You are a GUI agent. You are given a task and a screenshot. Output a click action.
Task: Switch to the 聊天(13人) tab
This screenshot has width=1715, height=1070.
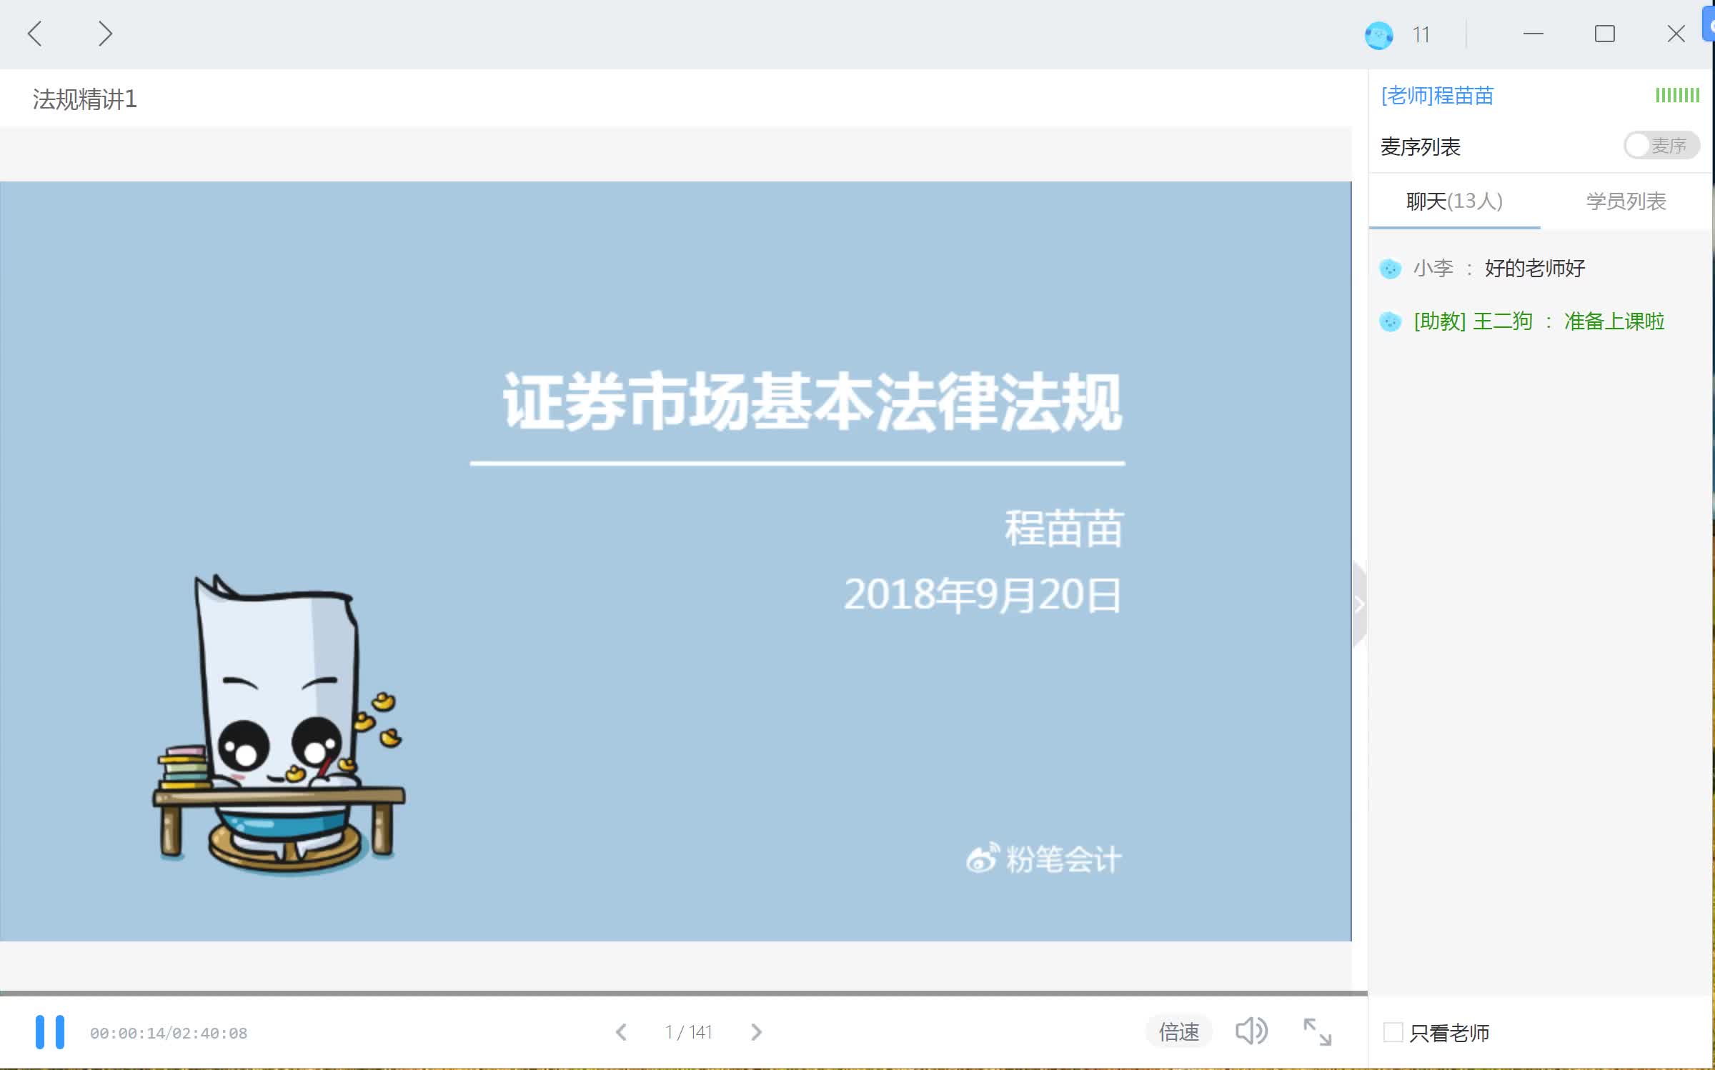click(1454, 201)
